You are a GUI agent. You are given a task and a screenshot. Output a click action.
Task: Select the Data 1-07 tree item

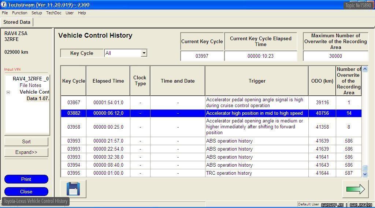[x=37, y=98]
